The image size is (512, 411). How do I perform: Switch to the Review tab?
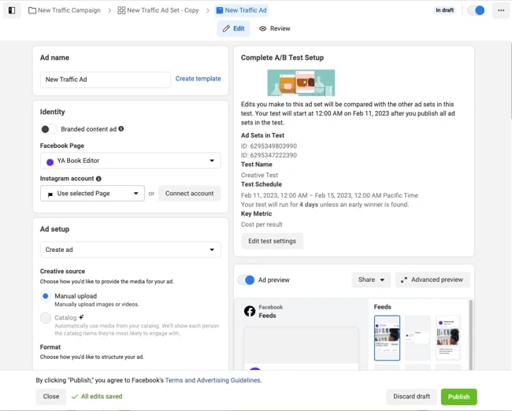tap(274, 28)
